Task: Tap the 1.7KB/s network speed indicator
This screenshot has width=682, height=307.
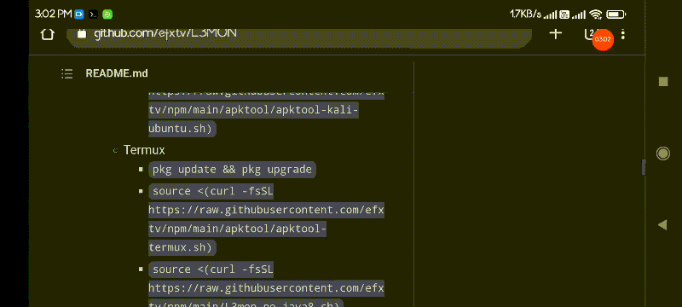Action: (525, 14)
